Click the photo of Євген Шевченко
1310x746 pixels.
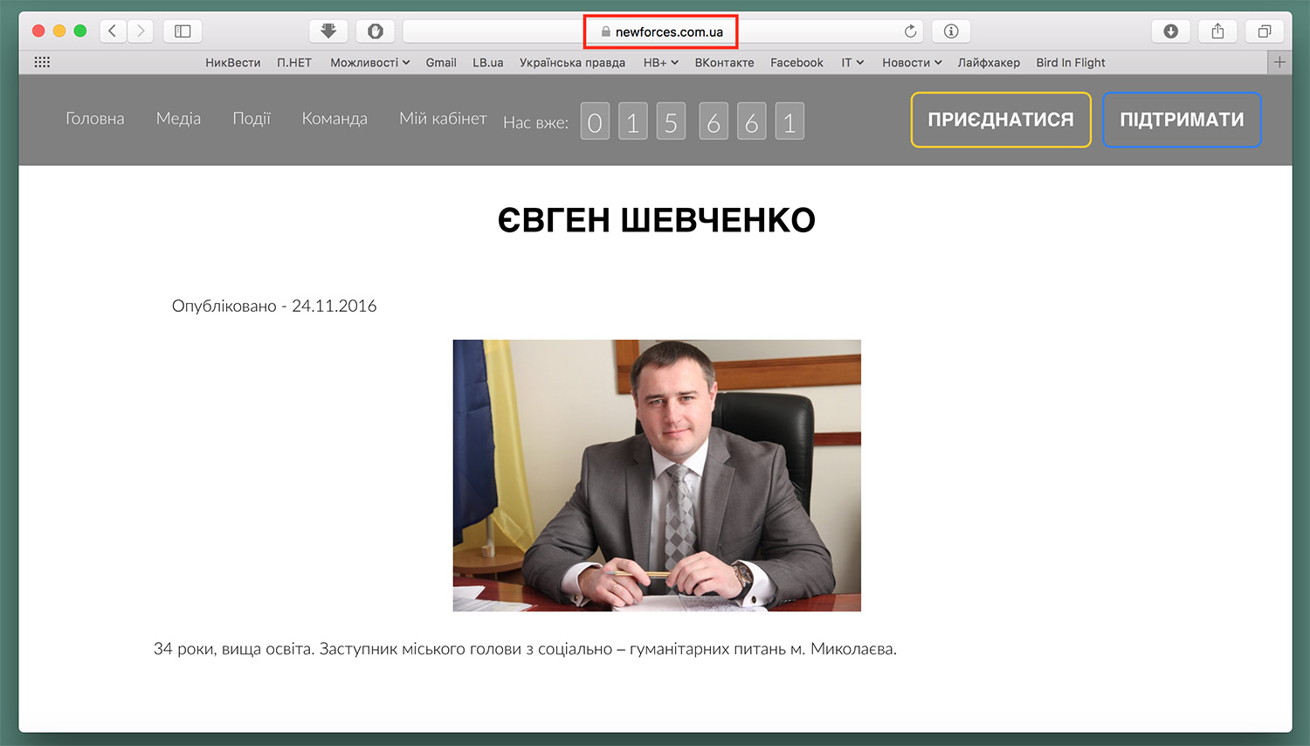pyautogui.click(x=657, y=475)
